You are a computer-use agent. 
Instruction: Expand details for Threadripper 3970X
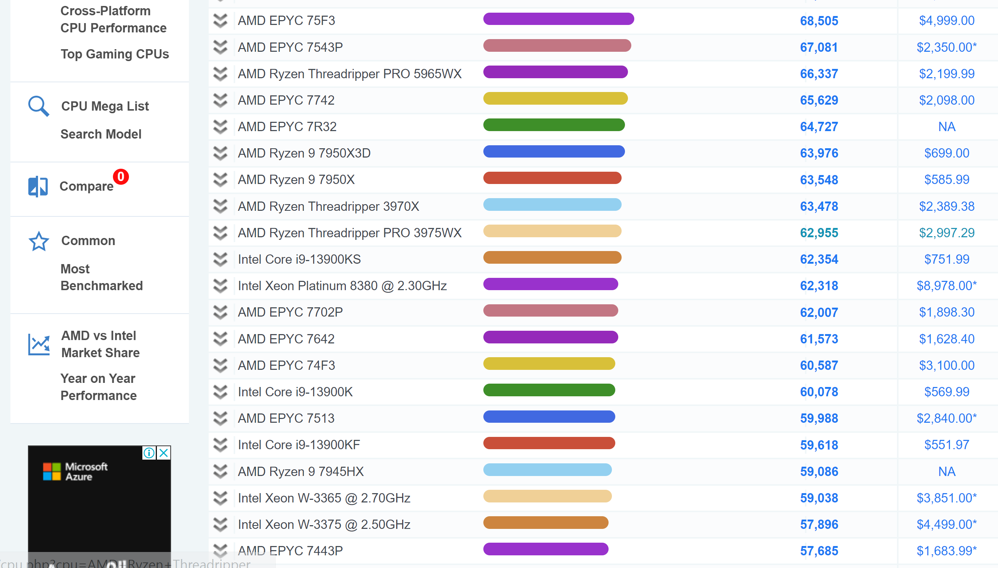pos(221,206)
